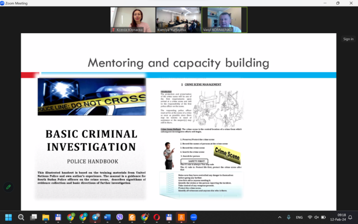Open the notification bell in the taskbar

[x=350, y=217]
